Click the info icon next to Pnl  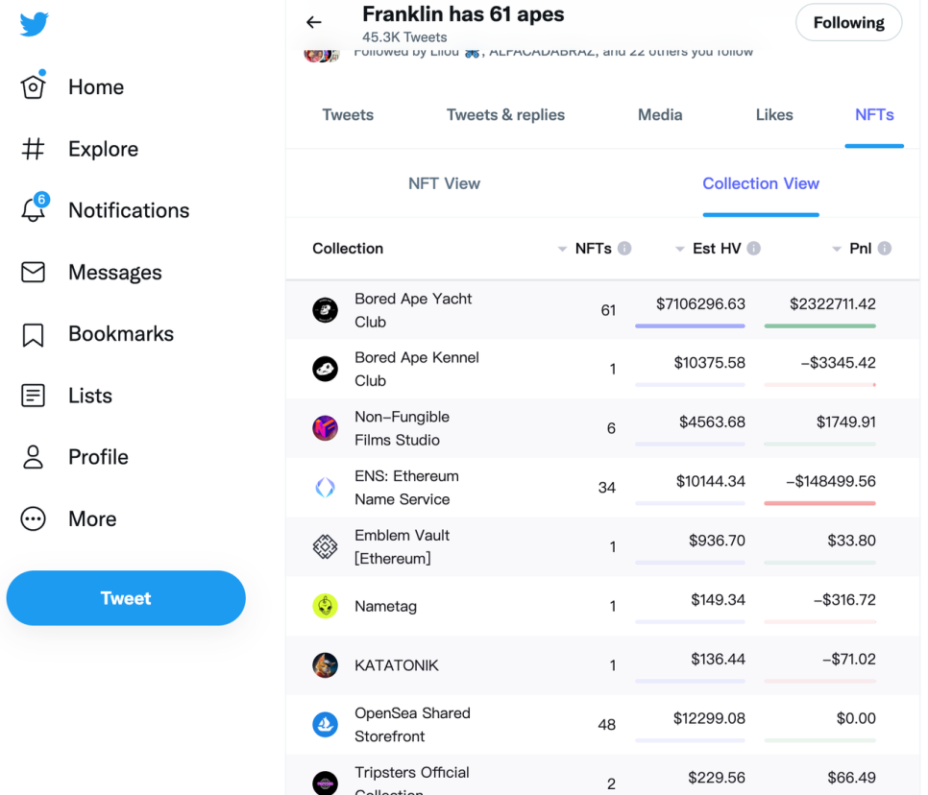click(885, 249)
